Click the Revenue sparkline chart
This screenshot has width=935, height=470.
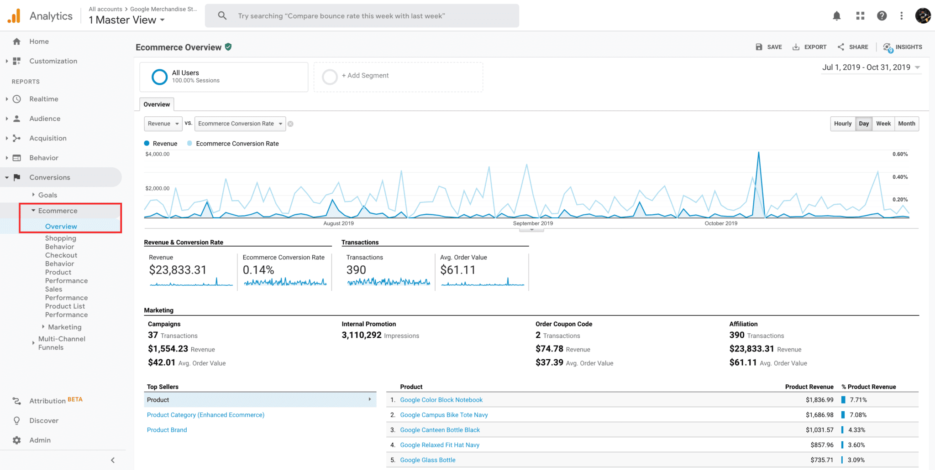click(x=191, y=282)
